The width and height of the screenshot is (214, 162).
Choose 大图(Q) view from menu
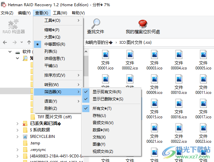pyautogui.click(x=58, y=37)
